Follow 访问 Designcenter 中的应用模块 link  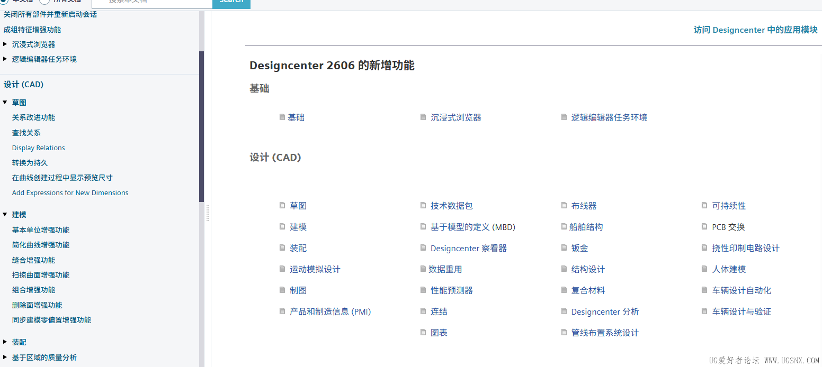pos(755,30)
